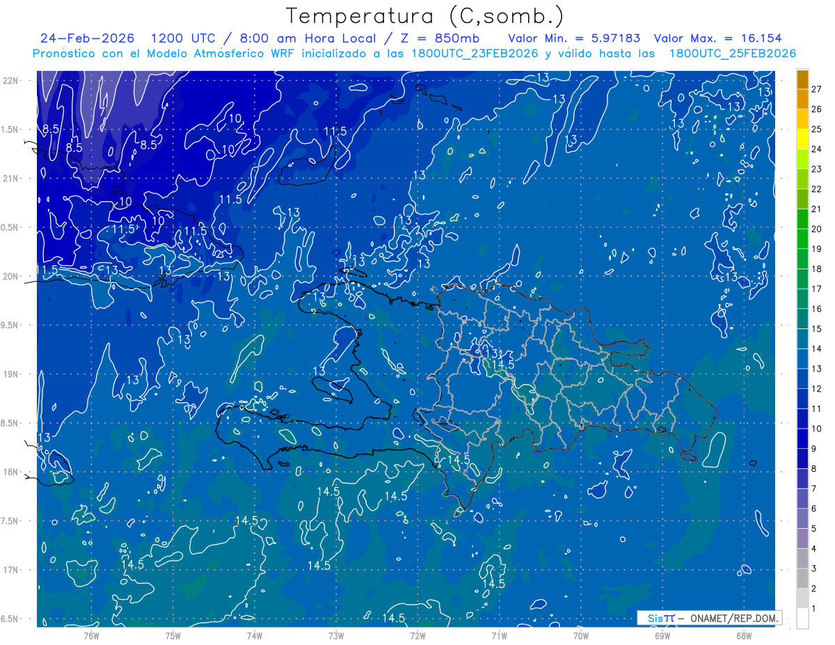Click value 6 on the color scale

pos(815,509)
